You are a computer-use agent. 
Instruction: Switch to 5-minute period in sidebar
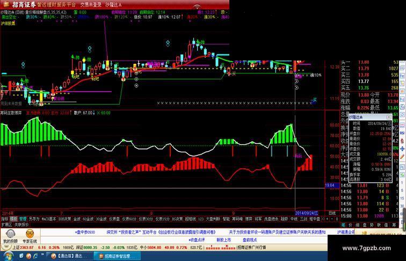(402, 190)
